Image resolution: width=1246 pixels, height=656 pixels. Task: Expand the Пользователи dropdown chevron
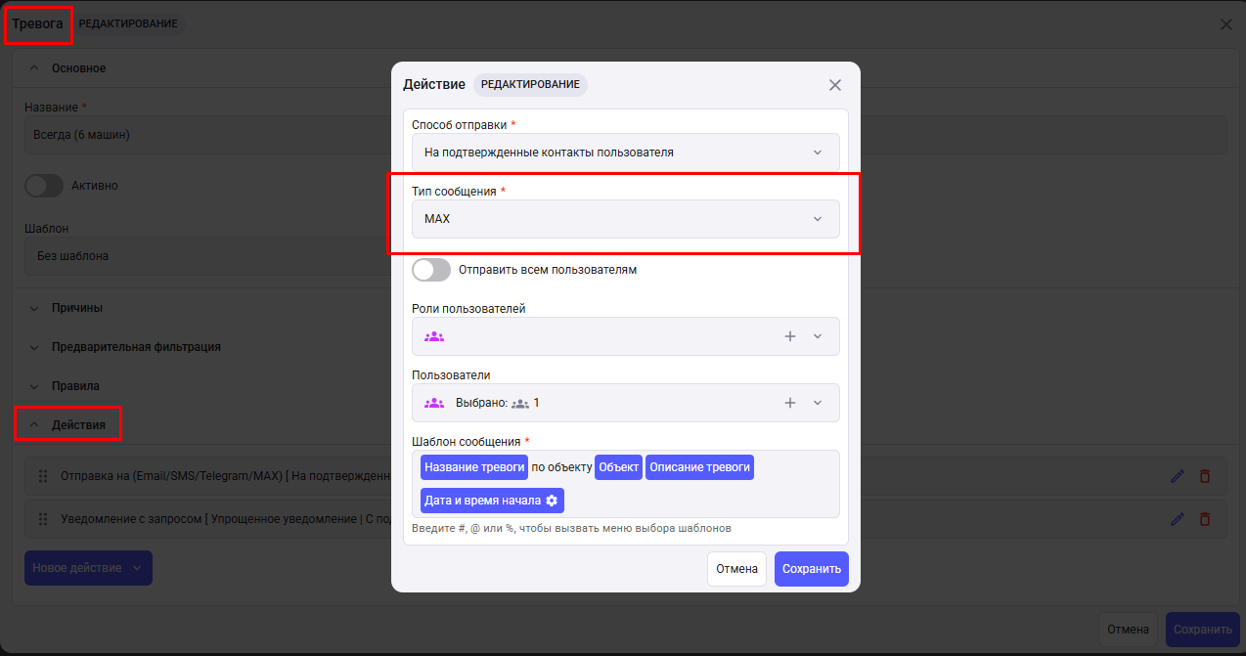[818, 403]
